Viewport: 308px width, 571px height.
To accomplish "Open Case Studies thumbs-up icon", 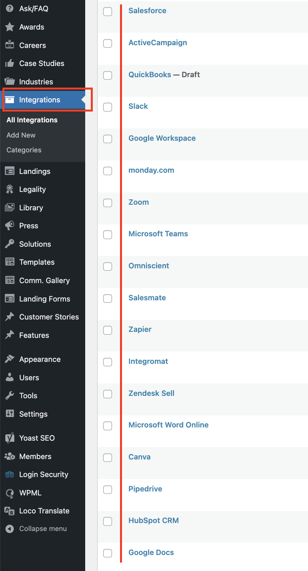I will coord(10,63).
